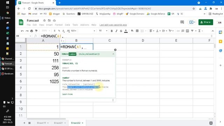Open the Insert menu

point(49,25)
